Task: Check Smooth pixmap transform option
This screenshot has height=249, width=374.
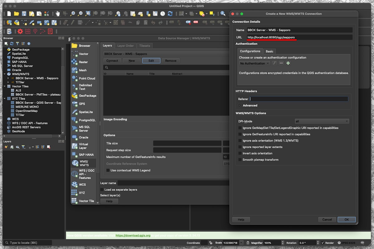Action: (240, 160)
